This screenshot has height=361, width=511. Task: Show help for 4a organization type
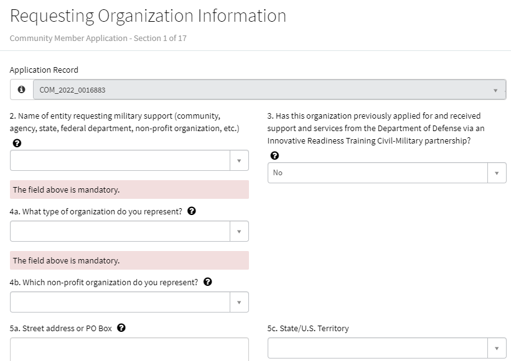(x=192, y=211)
